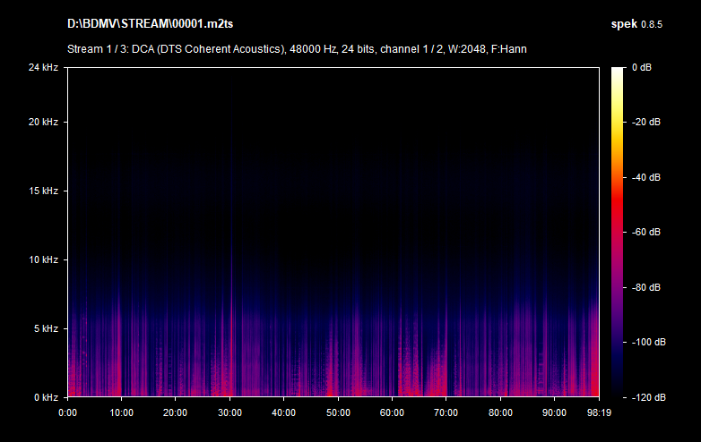Select the 5 kHz frequency axis label
Image resolution: width=701 pixels, height=442 pixels.
45,329
